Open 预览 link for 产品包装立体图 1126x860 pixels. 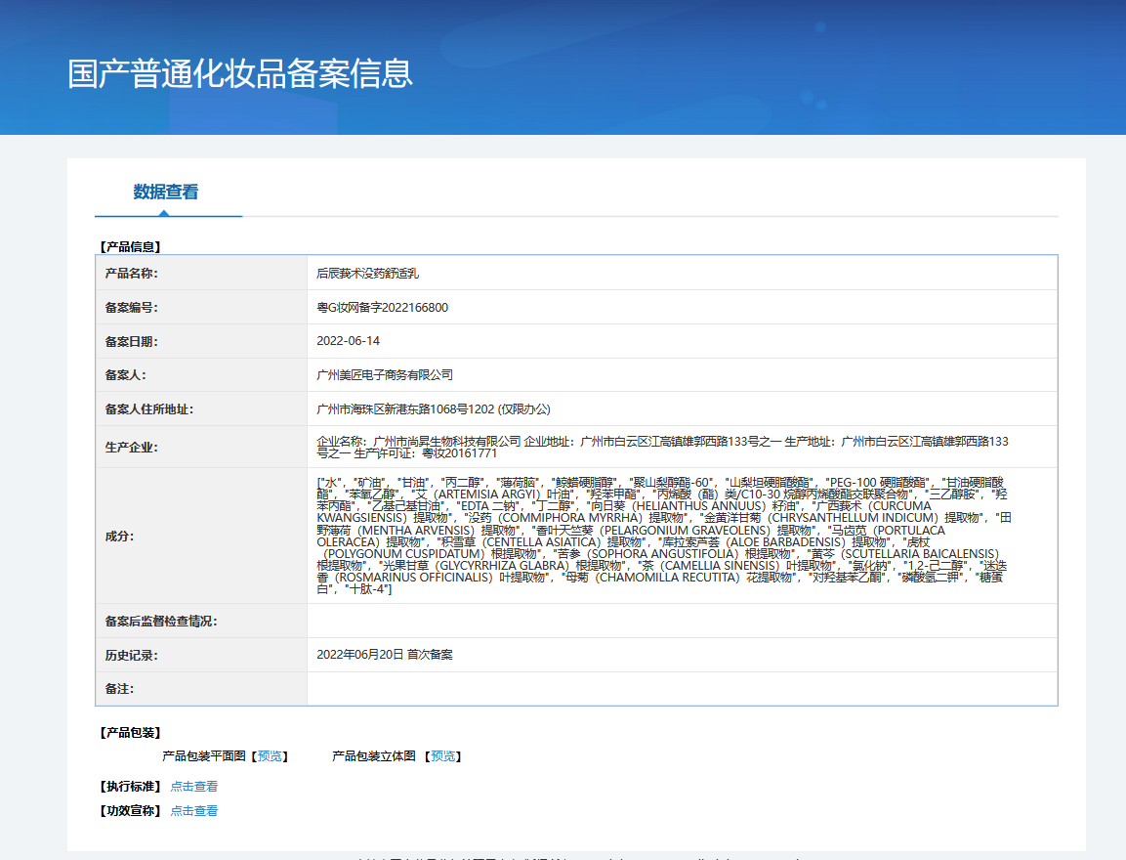click(442, 756)
